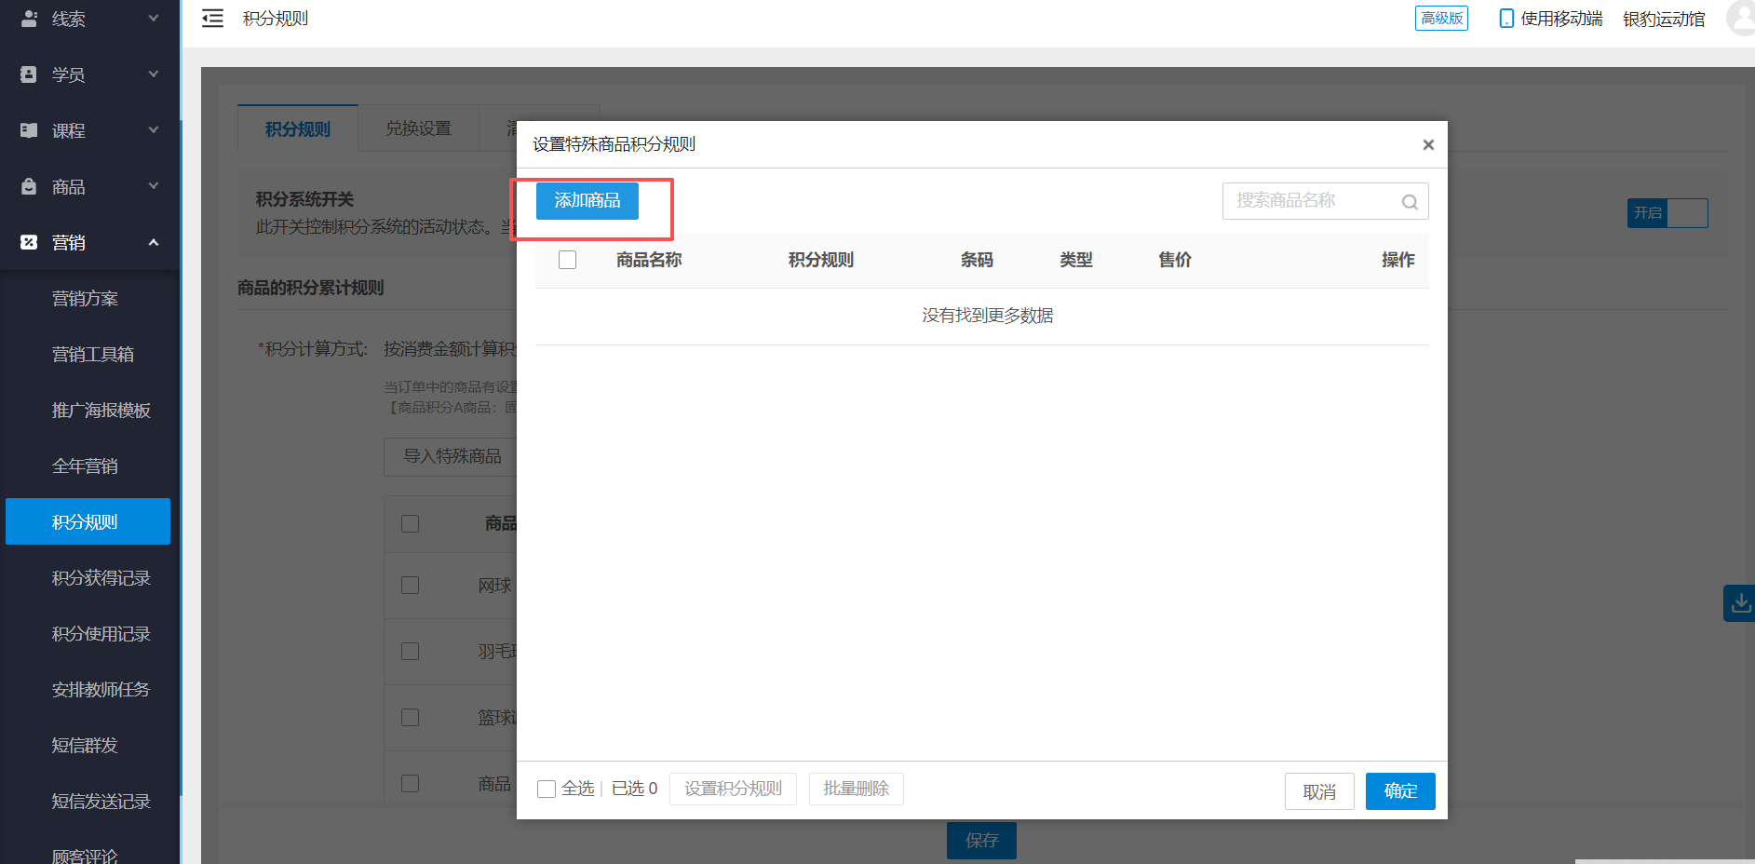Expand the 商品 sidebar chevron
Viewport: 1755px width, 864px height.
point(154,186)
